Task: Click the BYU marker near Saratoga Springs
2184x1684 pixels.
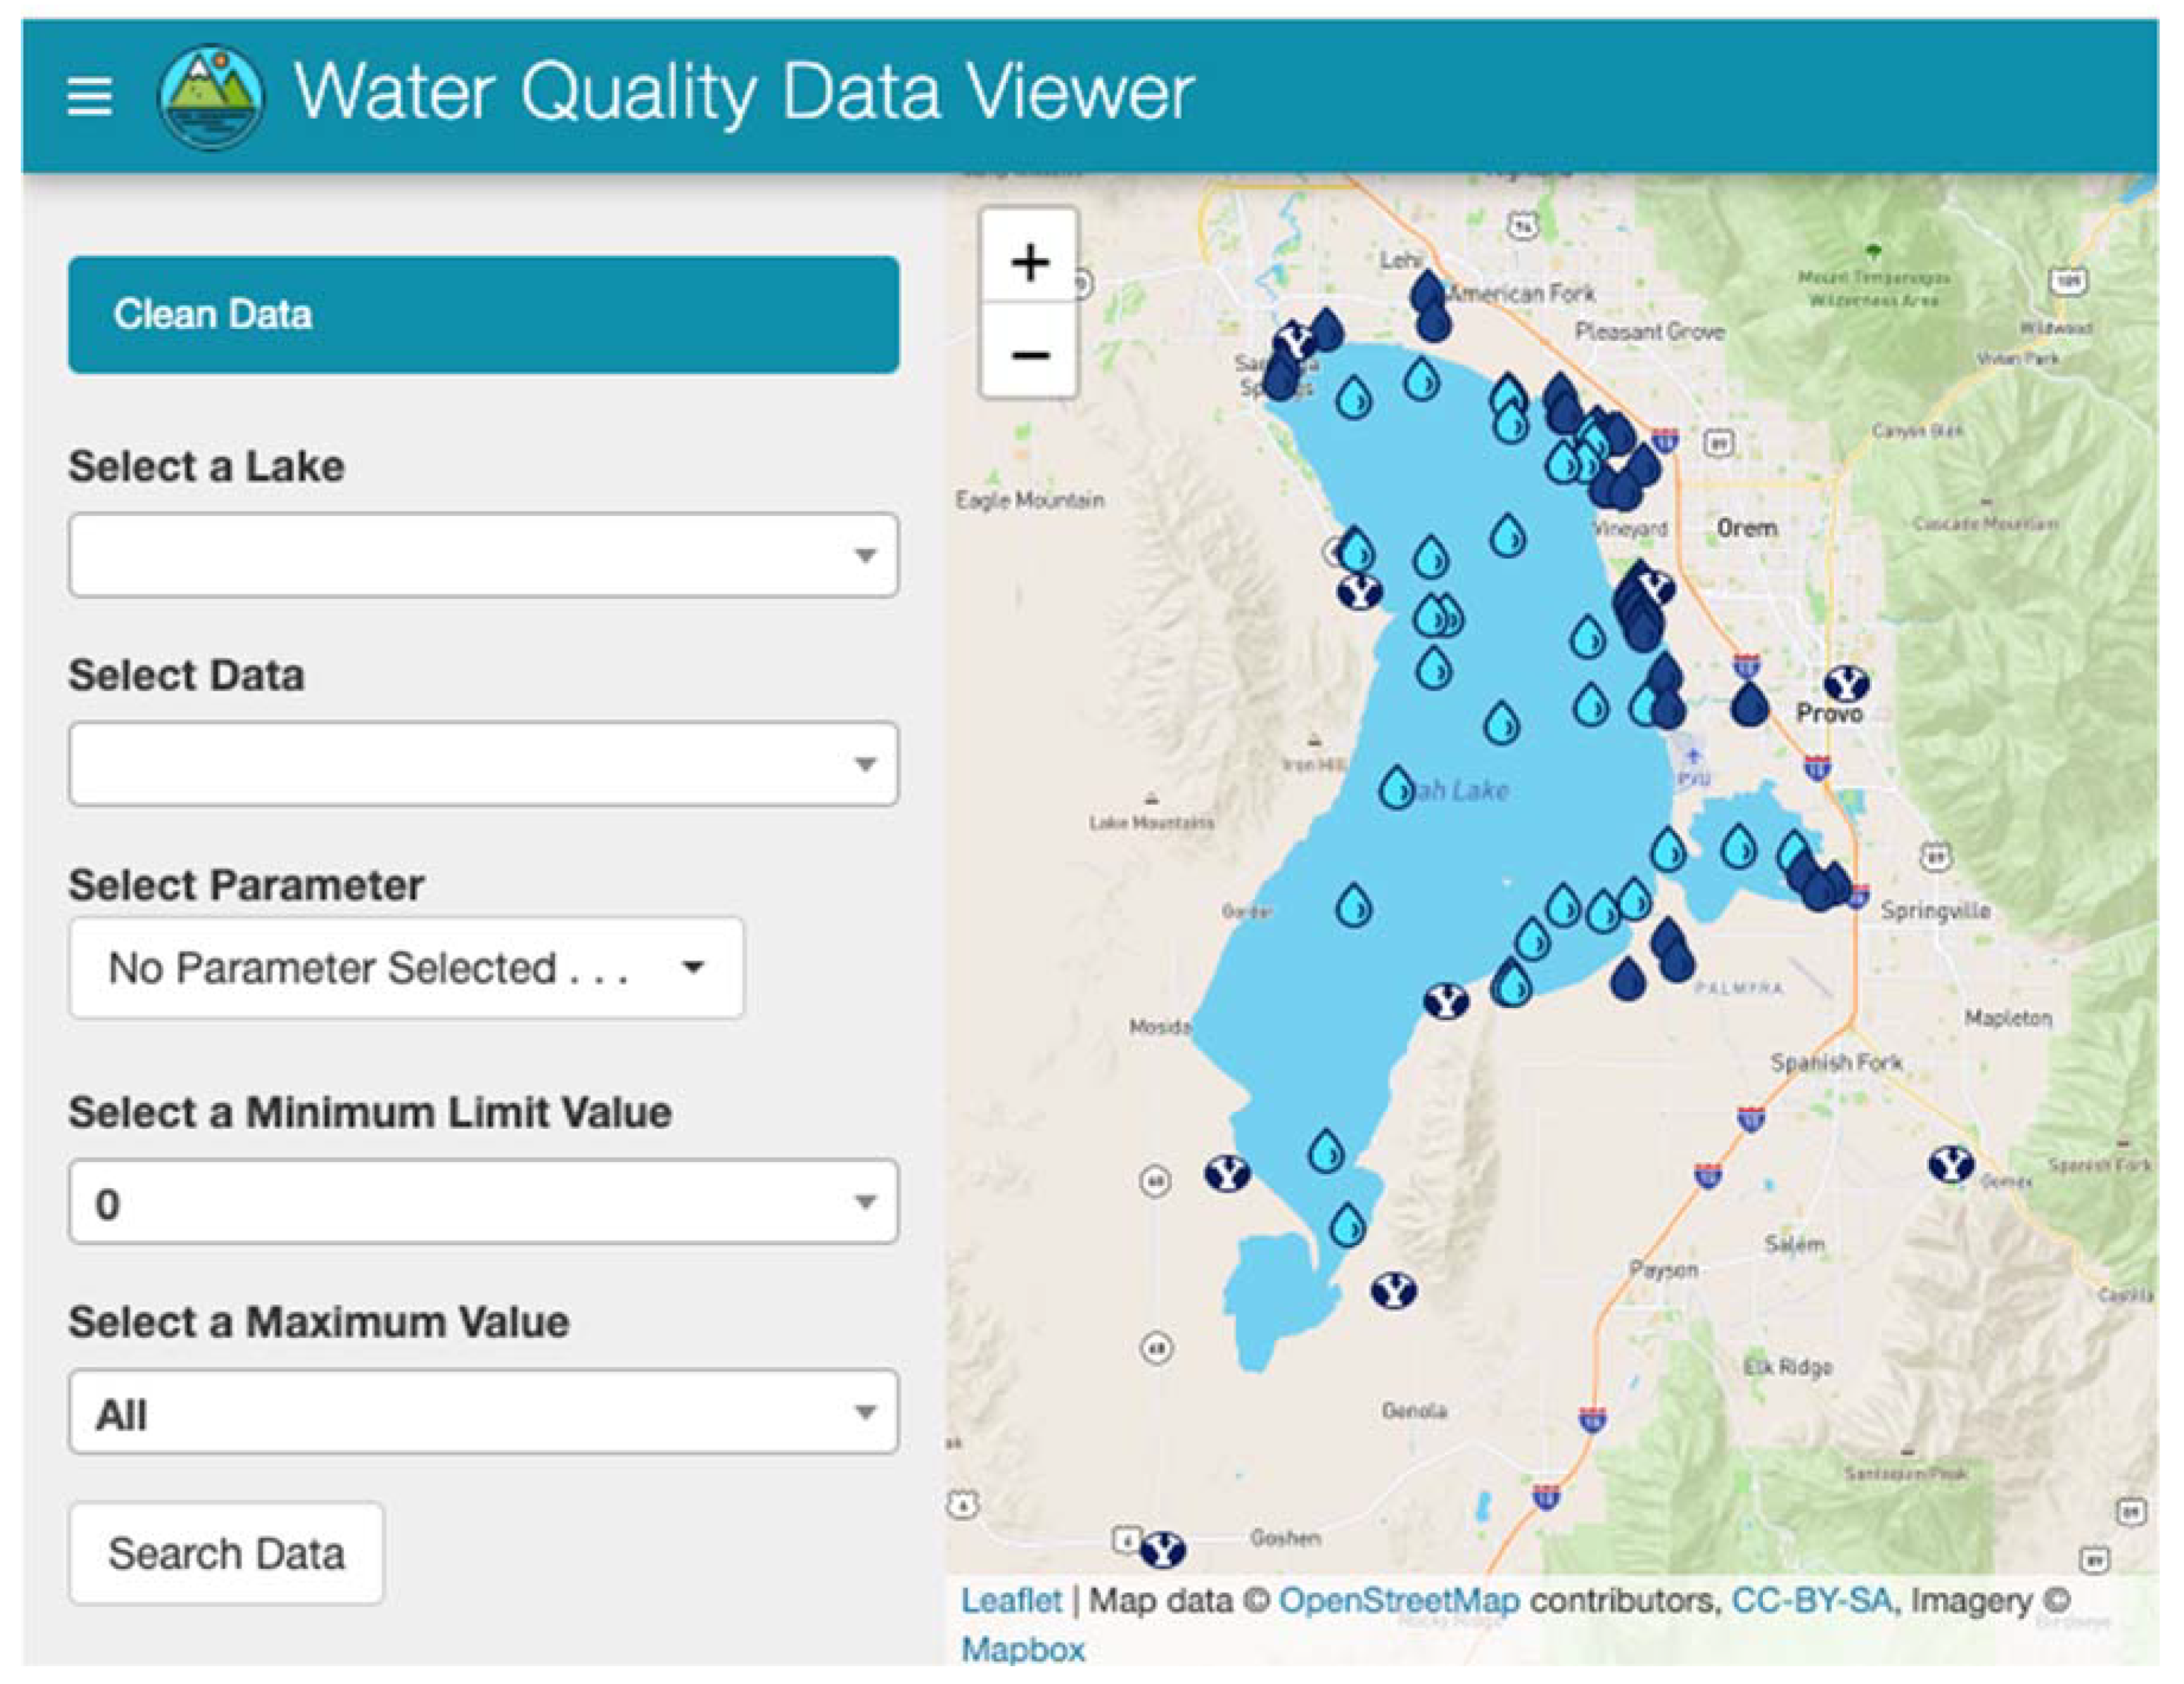Action: [x=1296, y=342]
